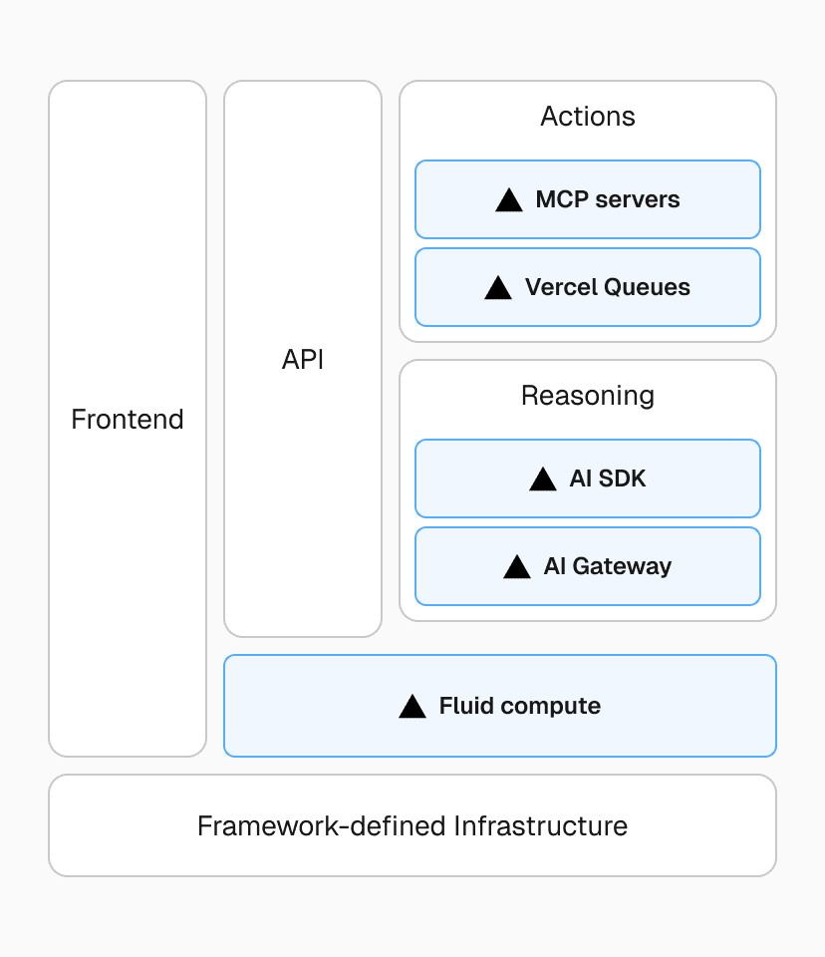Screen dimensions: 825x957
Task: Switch to the Frontend section
Action: (127, 419)
